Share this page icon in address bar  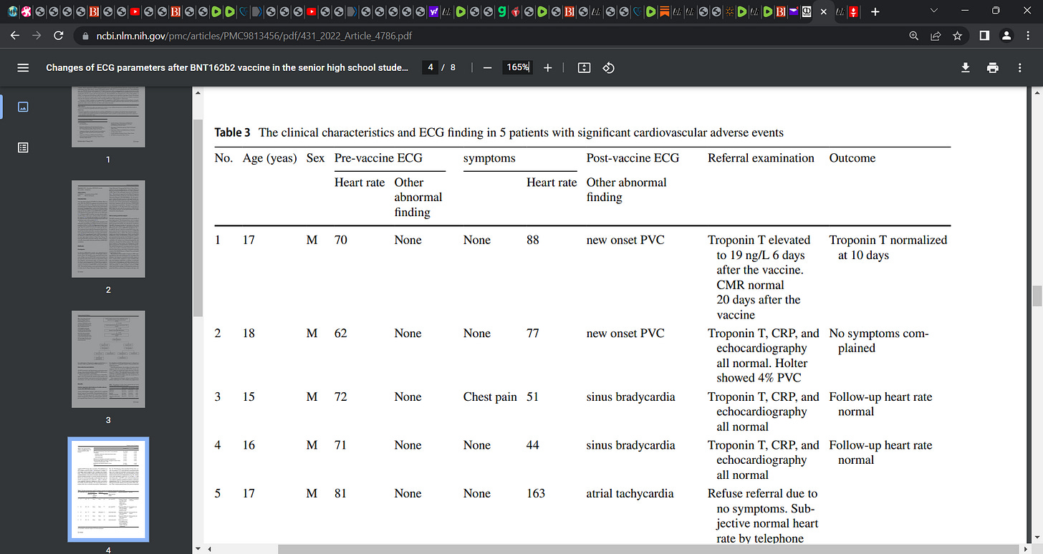tap(935, 36)
